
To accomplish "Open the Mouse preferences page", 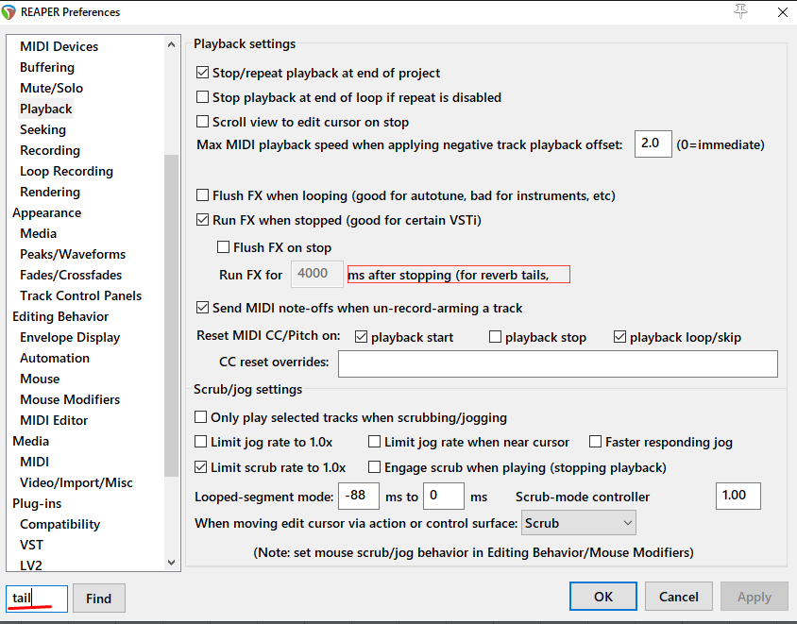I will click(40, 379).
